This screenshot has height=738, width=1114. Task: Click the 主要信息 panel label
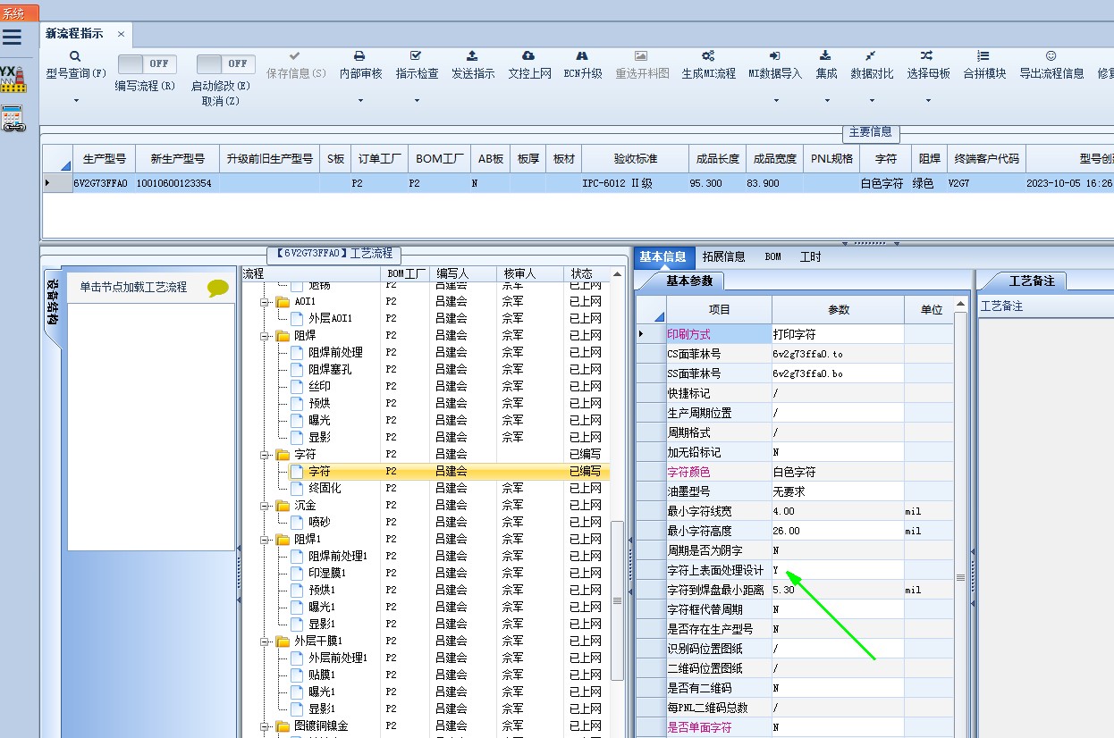[x=870, y=132]
